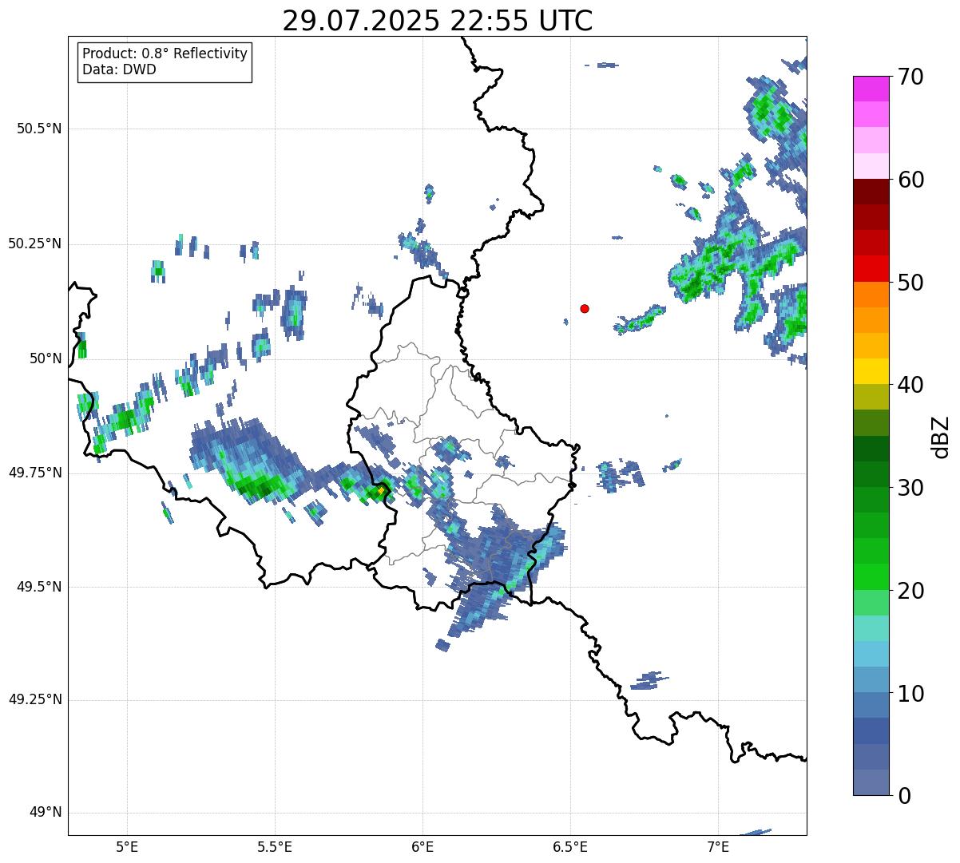Pick the dark maroon colorbar swatch below 60

[871, 192]
